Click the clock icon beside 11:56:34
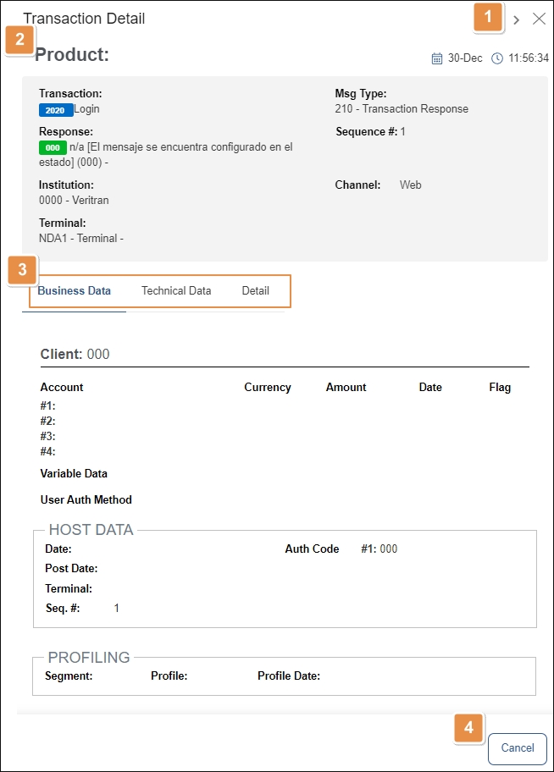 497,58
